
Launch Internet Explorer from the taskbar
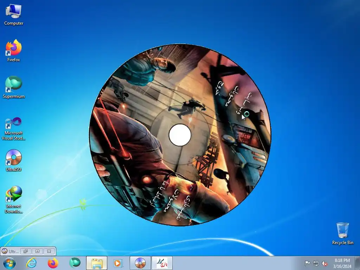click(x=31, y=263)
